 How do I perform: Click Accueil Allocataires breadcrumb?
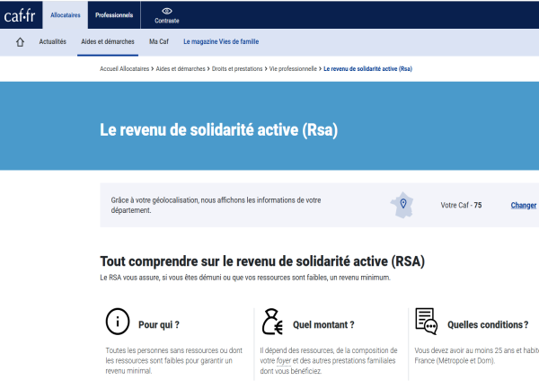pyautogui.click(x=125, y=69)
